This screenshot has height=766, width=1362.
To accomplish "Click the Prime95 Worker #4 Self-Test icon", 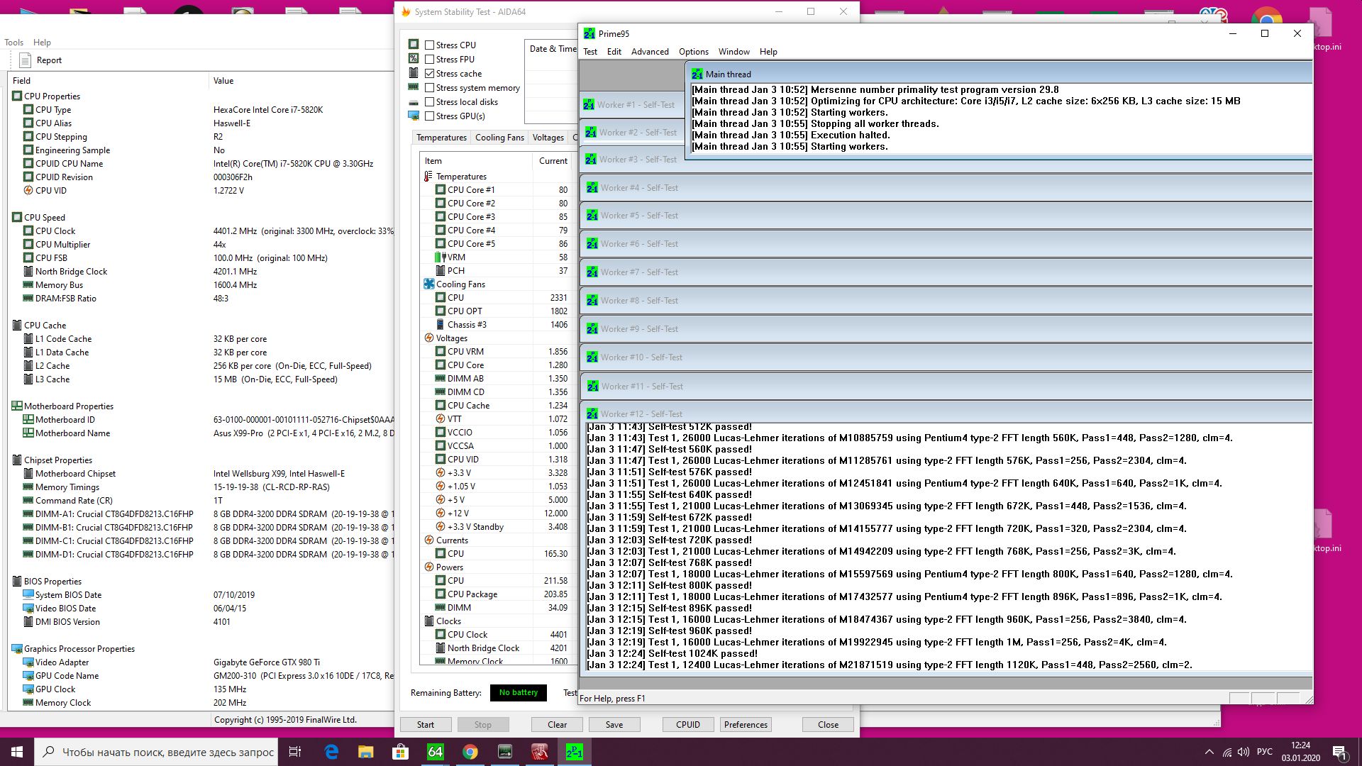I will pos(592,188).
